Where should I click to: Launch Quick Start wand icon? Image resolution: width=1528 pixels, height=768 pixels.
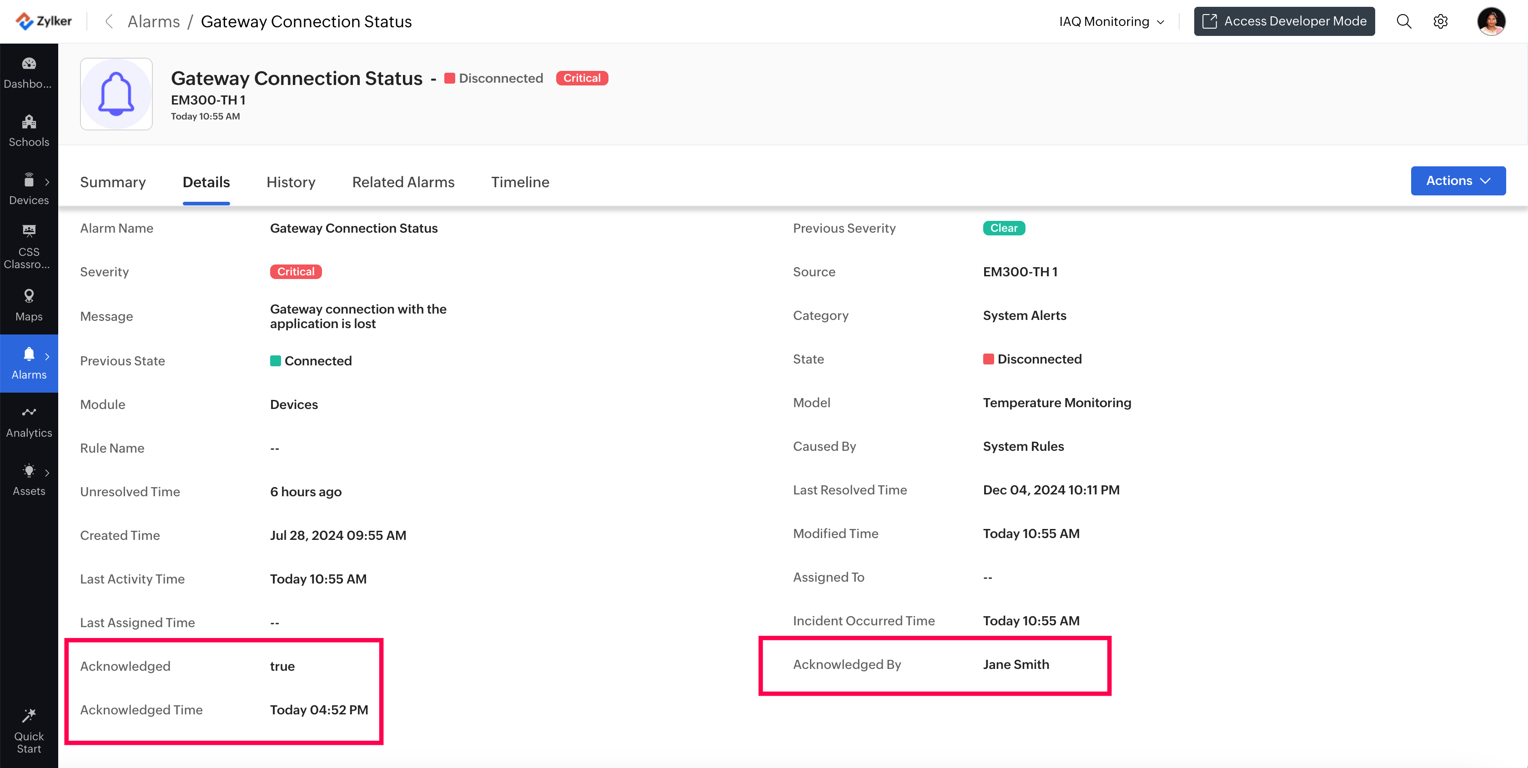pos(29,715)
